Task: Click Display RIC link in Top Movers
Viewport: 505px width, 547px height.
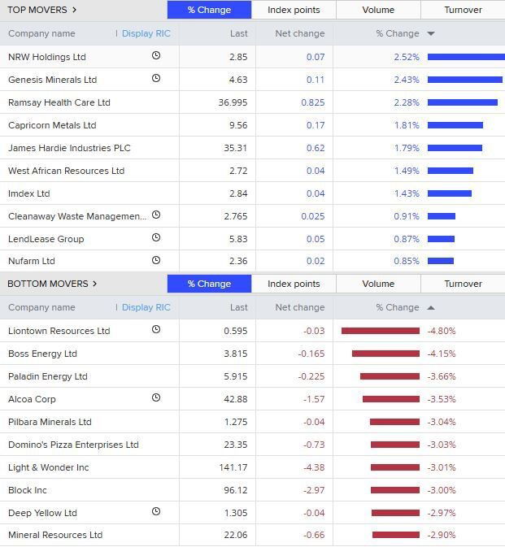Action: coord(146,33)
